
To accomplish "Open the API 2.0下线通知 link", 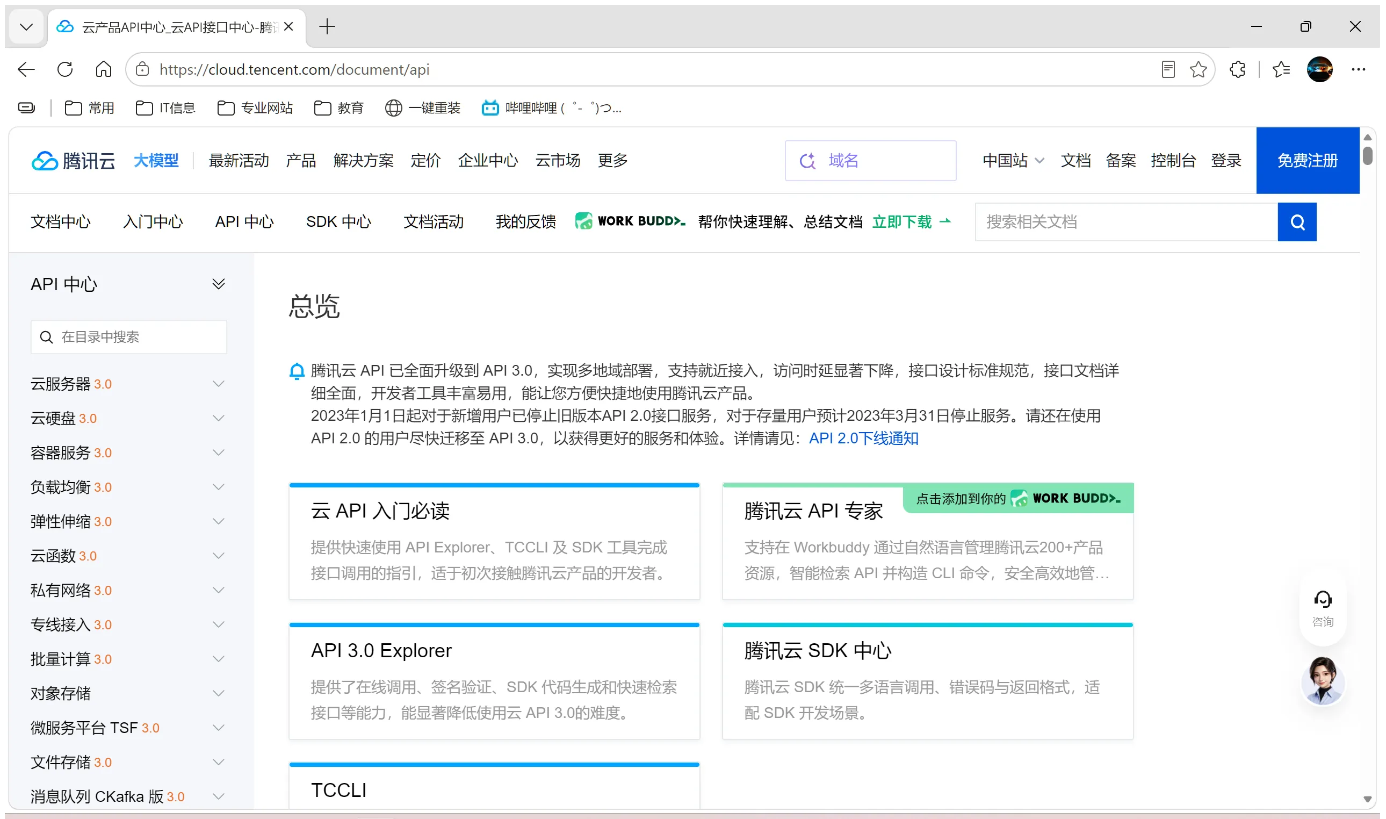I will (x=864, y=438).
